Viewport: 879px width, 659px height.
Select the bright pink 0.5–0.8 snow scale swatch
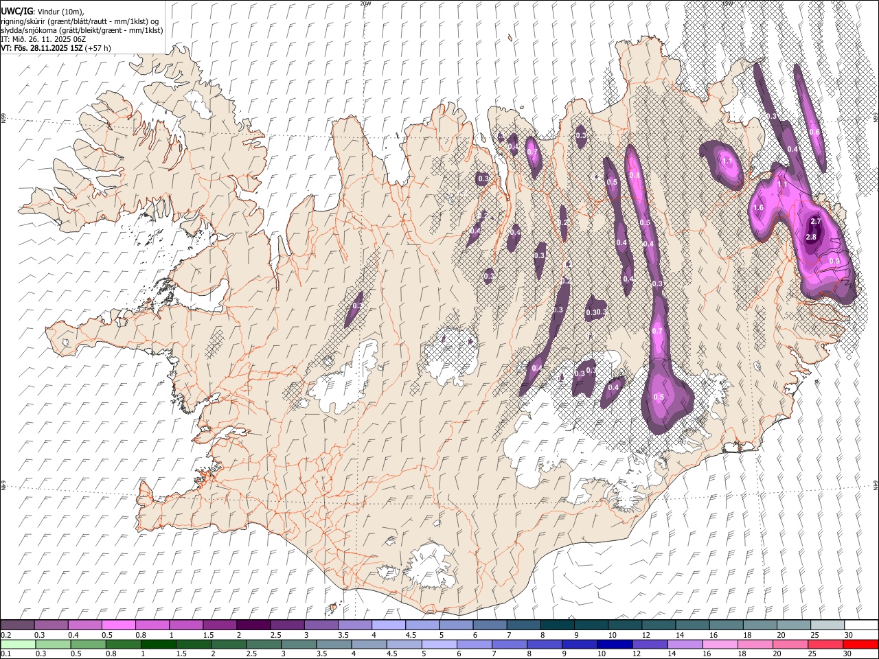click(x=119, y=625)
